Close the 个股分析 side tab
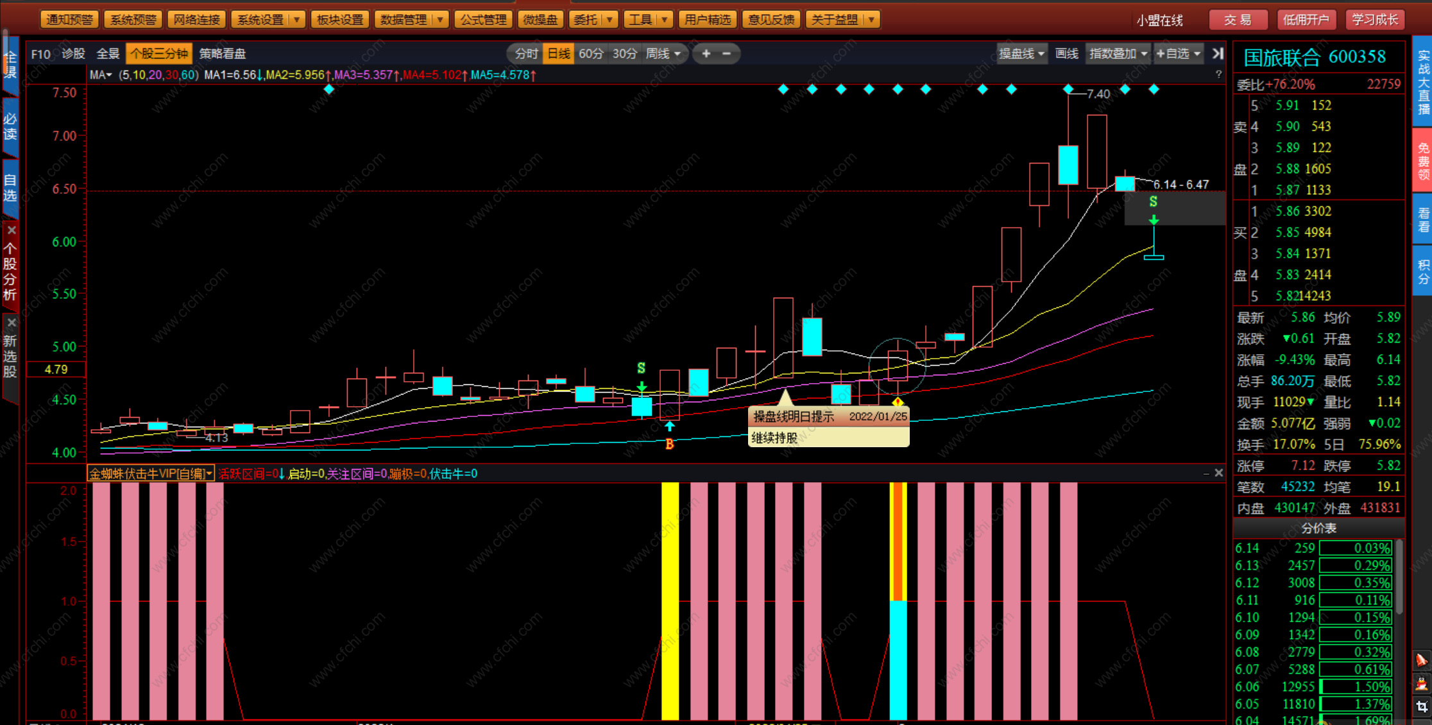 pyautogui.click(x=11, y=230)
